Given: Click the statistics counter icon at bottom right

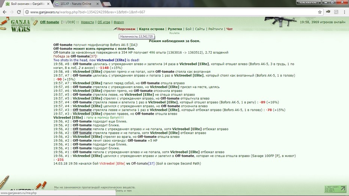Looking at the screenshot, I should pos(335,189).
